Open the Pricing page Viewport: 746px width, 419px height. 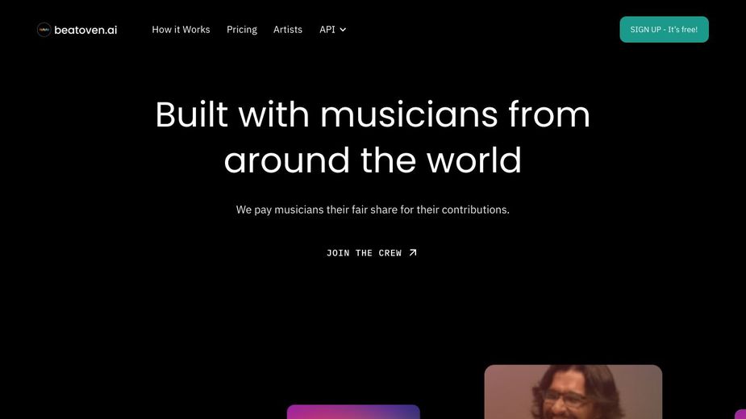(x=241, y=30)
